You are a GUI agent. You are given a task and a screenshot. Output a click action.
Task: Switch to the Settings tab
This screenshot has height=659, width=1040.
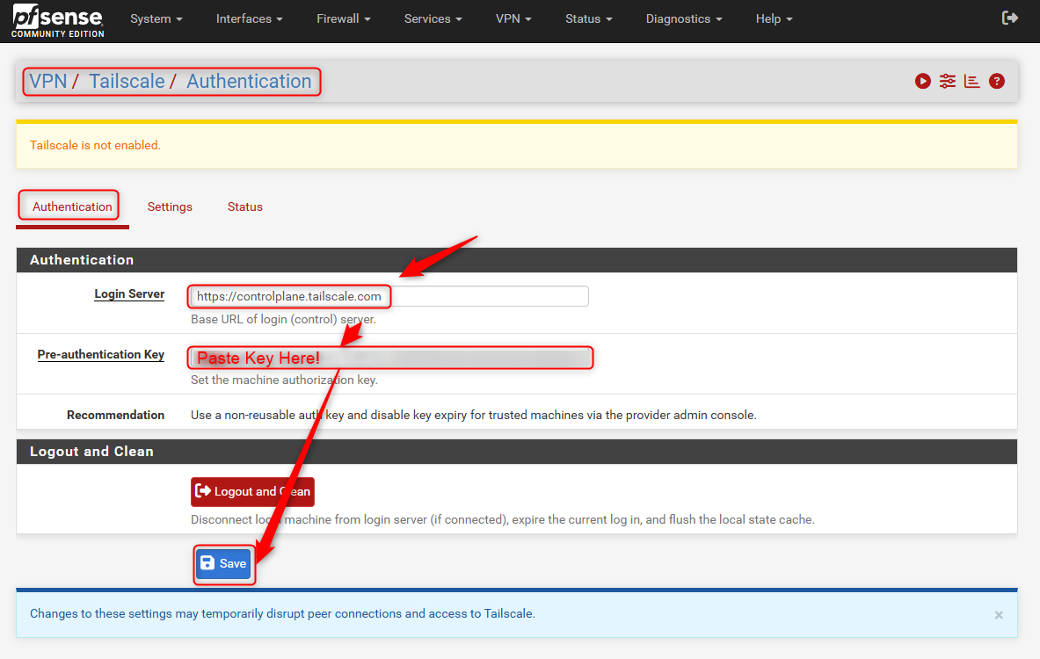(170, 206)
